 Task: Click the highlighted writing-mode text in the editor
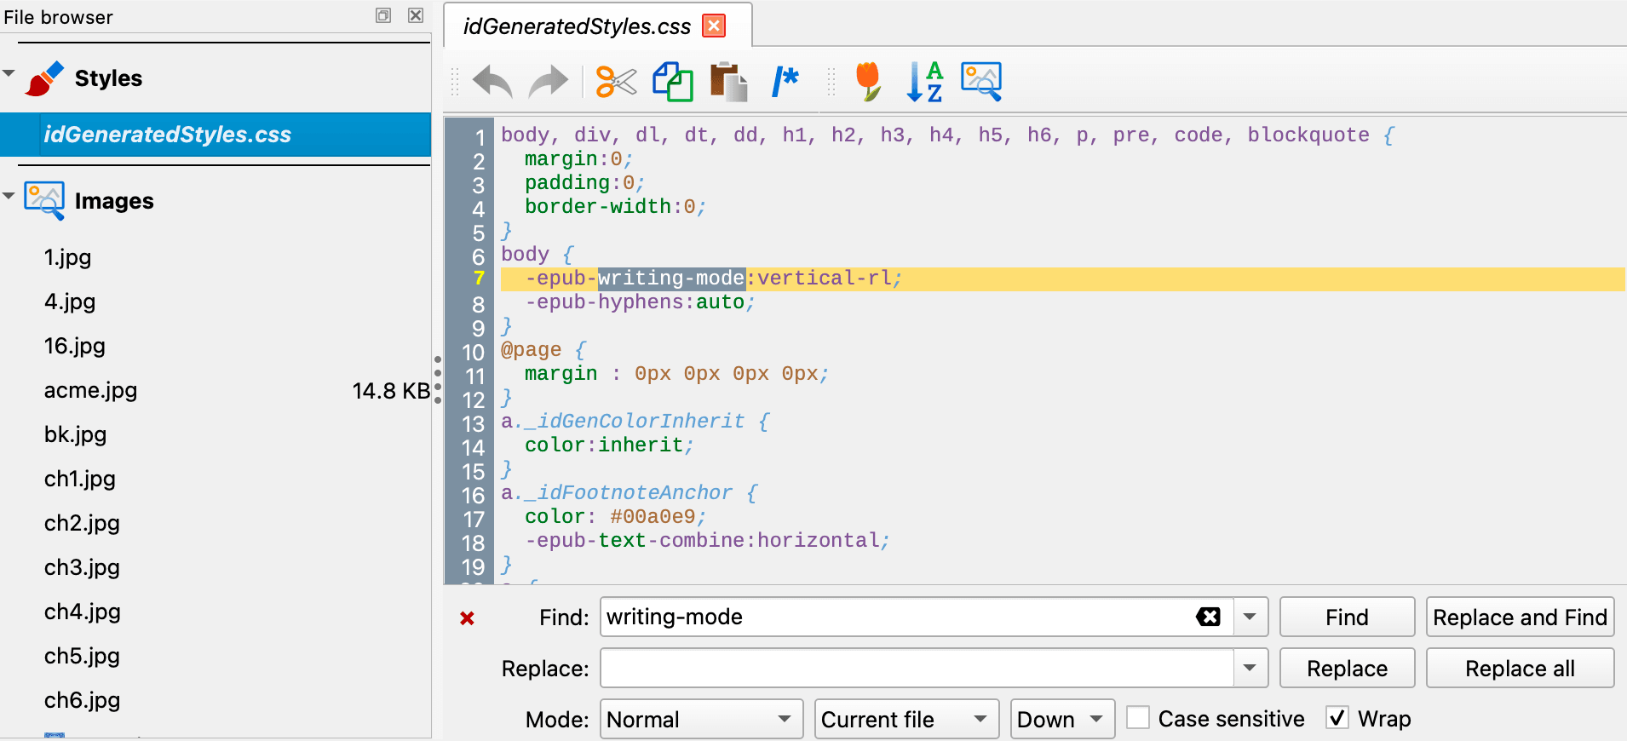tap(671, 279)
